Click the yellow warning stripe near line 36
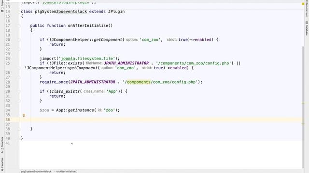Screen dimensions: 309x173 (x=303, y=124)
